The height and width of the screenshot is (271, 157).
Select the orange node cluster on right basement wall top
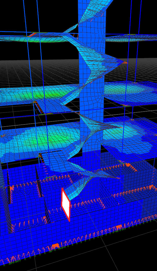tap(151, 187)
